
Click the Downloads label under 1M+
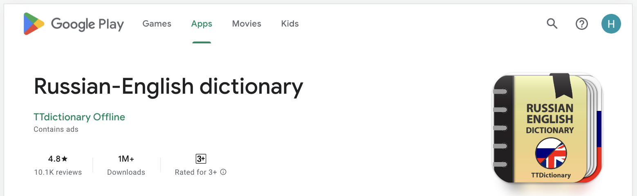point(126,172)
